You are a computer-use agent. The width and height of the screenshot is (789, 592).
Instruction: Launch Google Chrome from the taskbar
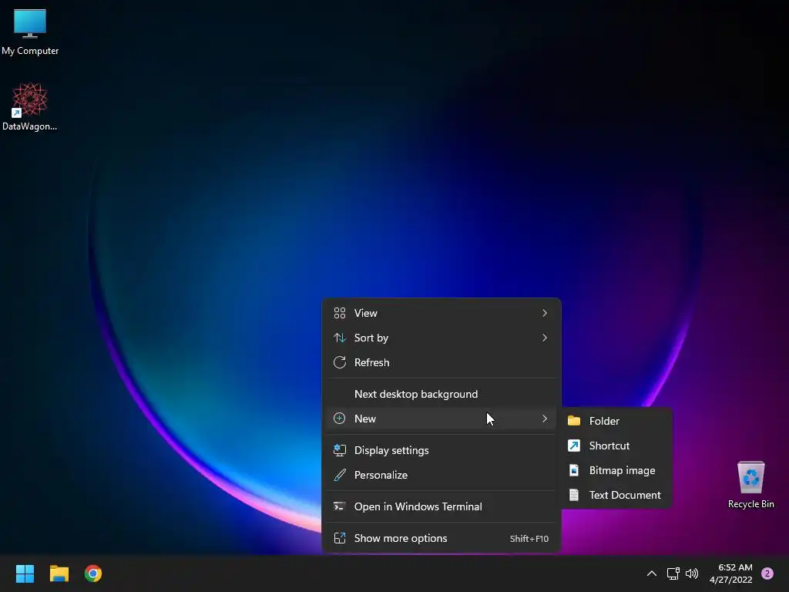(93, 573)
